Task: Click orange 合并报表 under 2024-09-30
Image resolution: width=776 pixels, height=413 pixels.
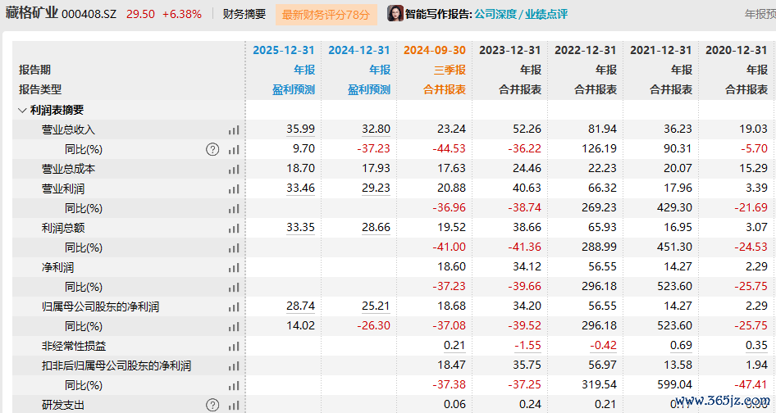Action: 445,89
